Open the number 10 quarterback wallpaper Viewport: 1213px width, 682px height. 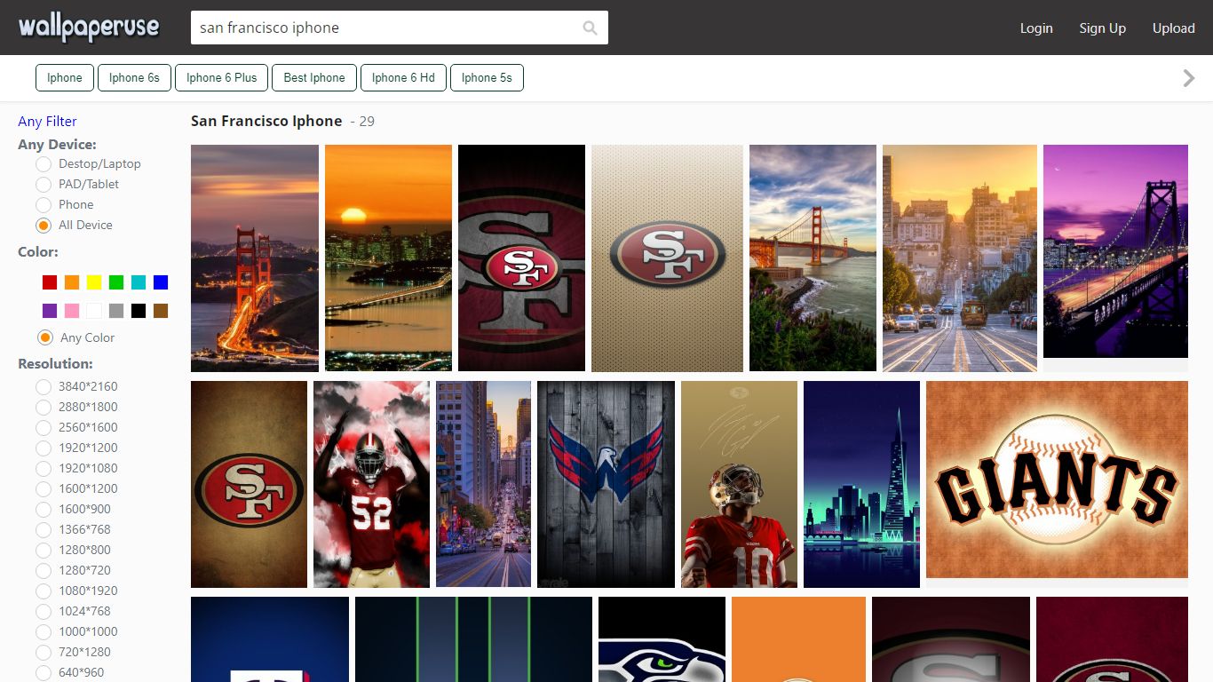(x=739, y=484)
